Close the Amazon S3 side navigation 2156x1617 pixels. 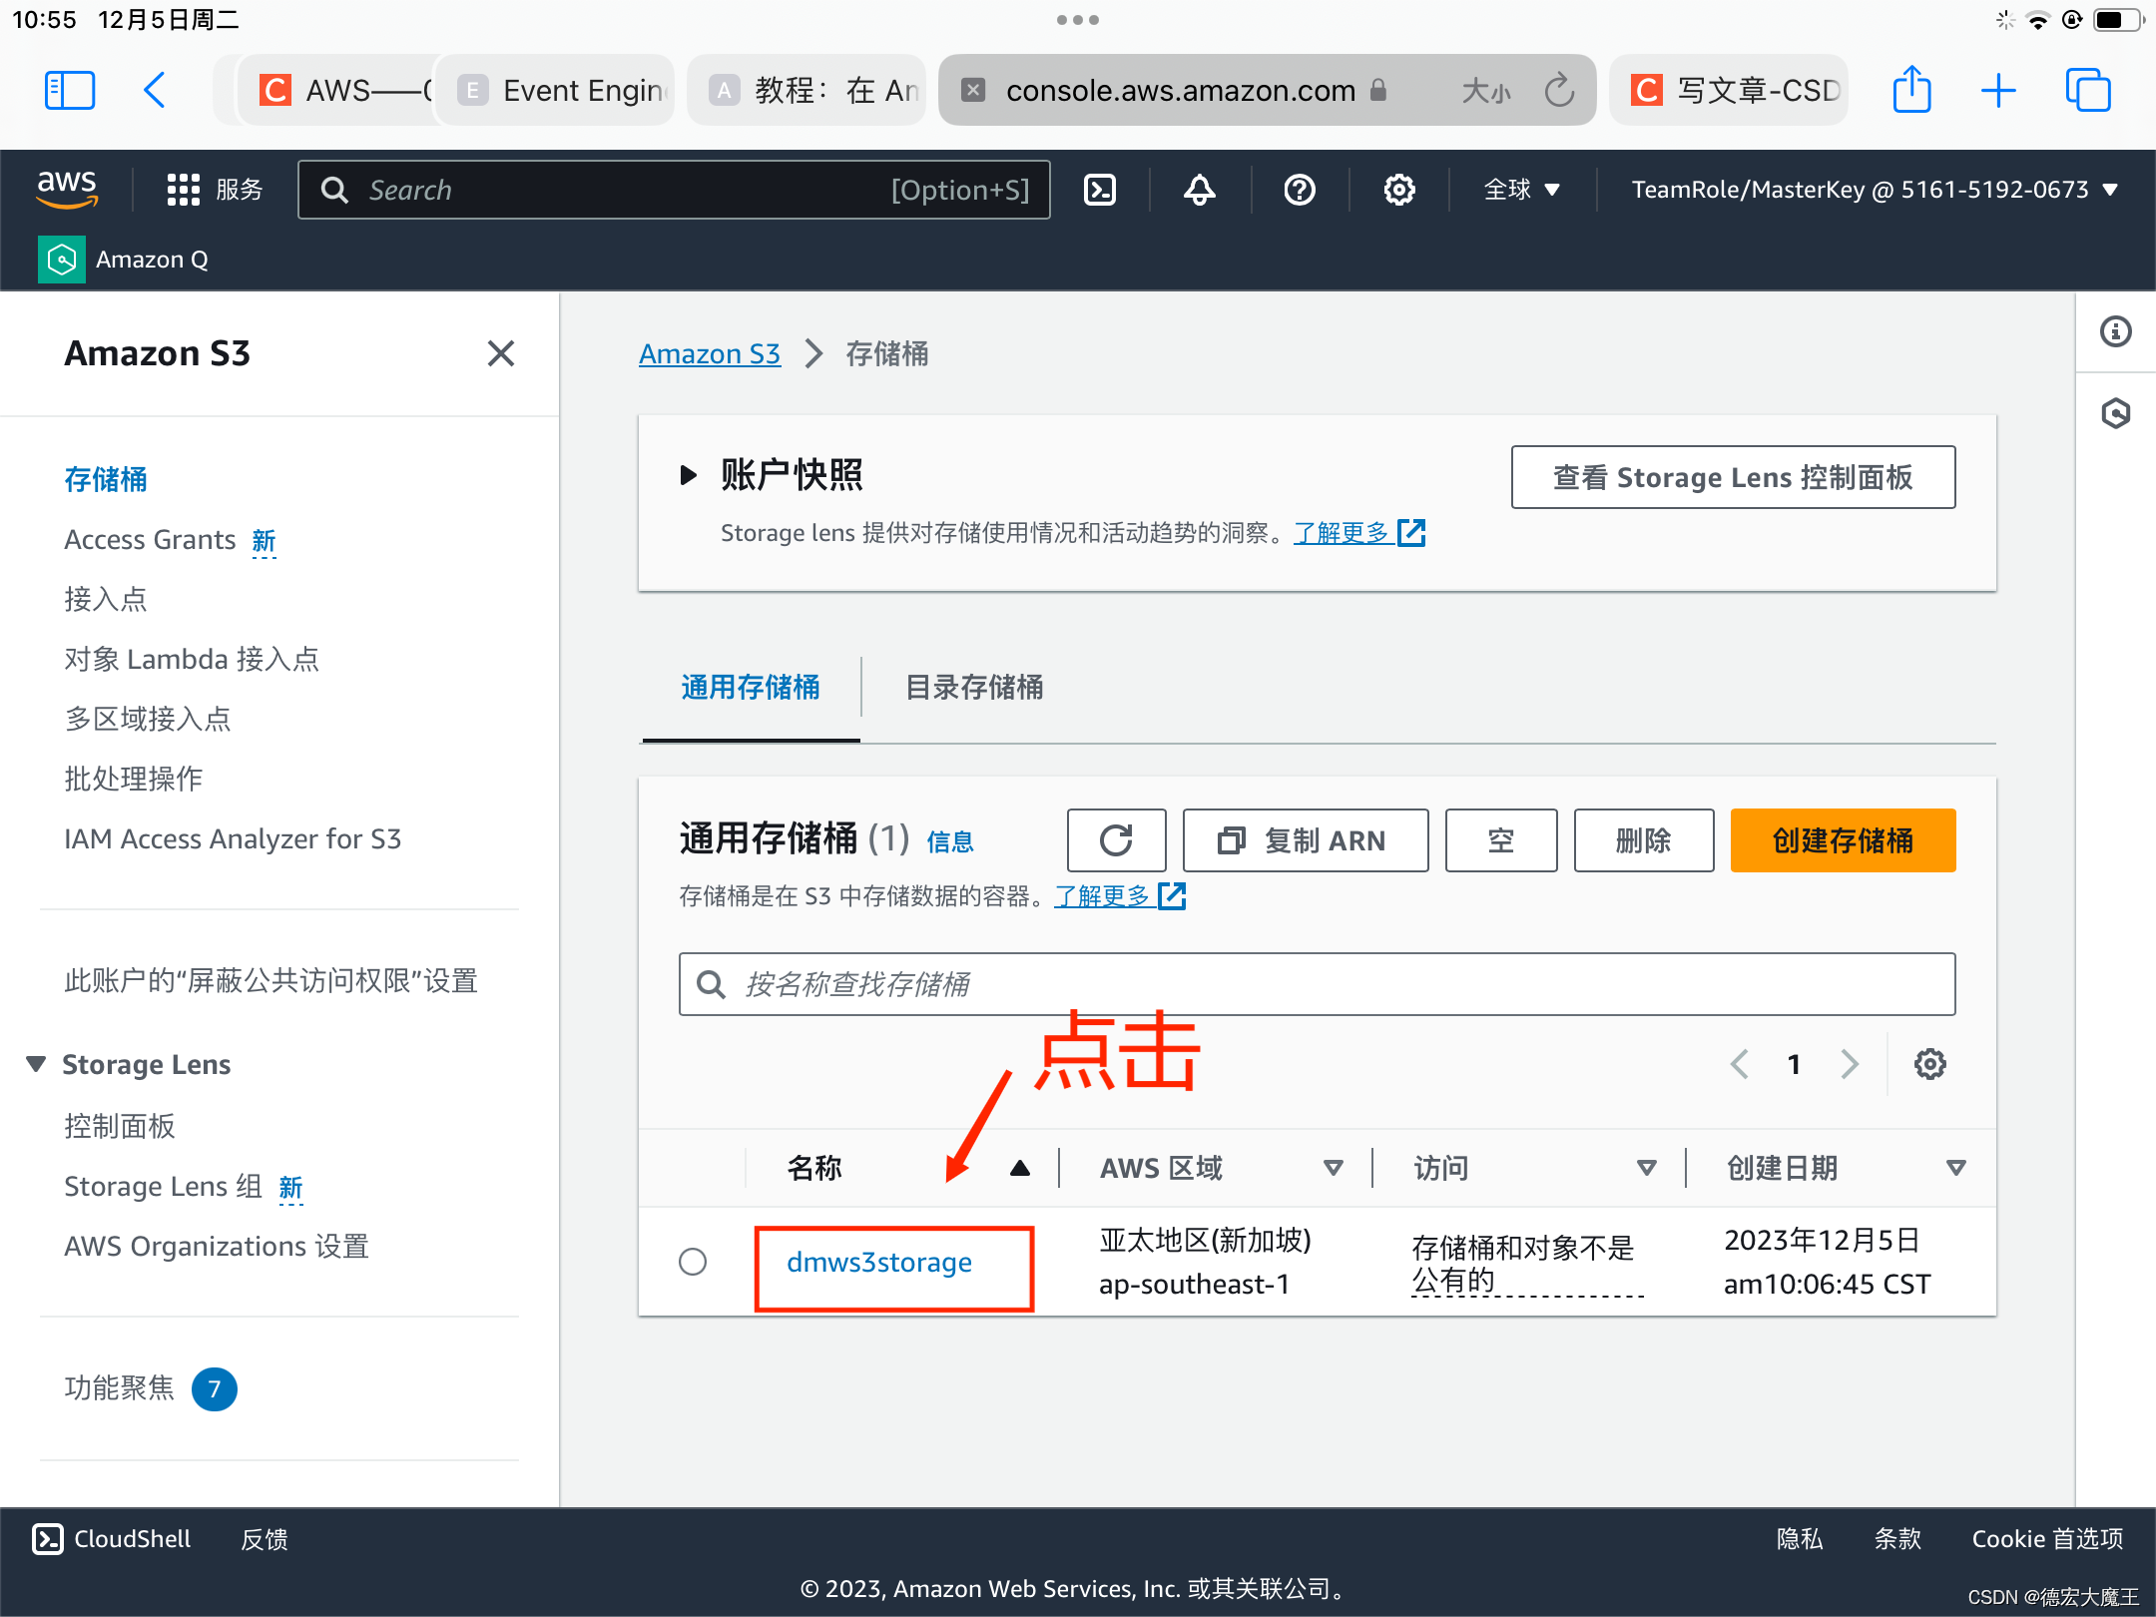pos(501,353)
